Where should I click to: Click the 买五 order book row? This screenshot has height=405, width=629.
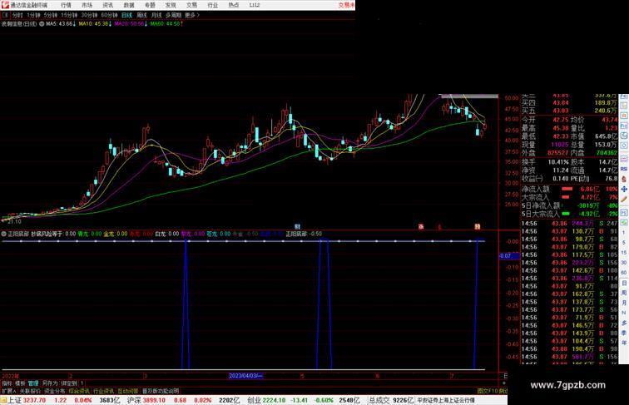570,111
